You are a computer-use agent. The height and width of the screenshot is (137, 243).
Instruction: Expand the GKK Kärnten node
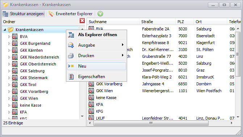click(9, 50)
